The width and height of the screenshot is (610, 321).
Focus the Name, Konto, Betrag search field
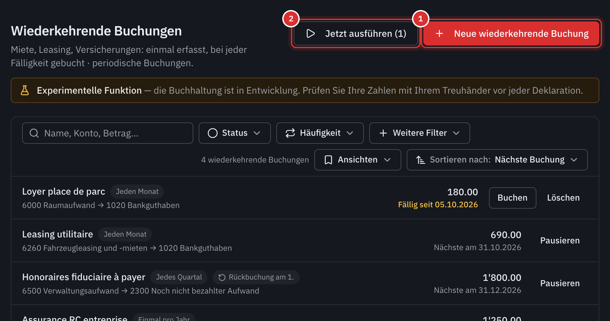coord(108,133)
